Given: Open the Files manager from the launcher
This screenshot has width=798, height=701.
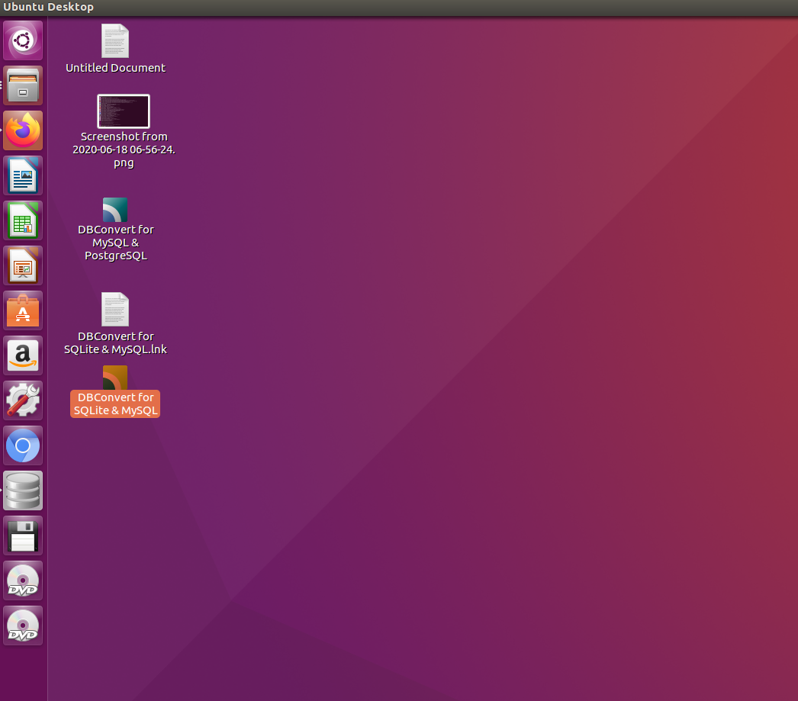Looking at the screenshot, I should pyautogui.click(x=23, y=85).
